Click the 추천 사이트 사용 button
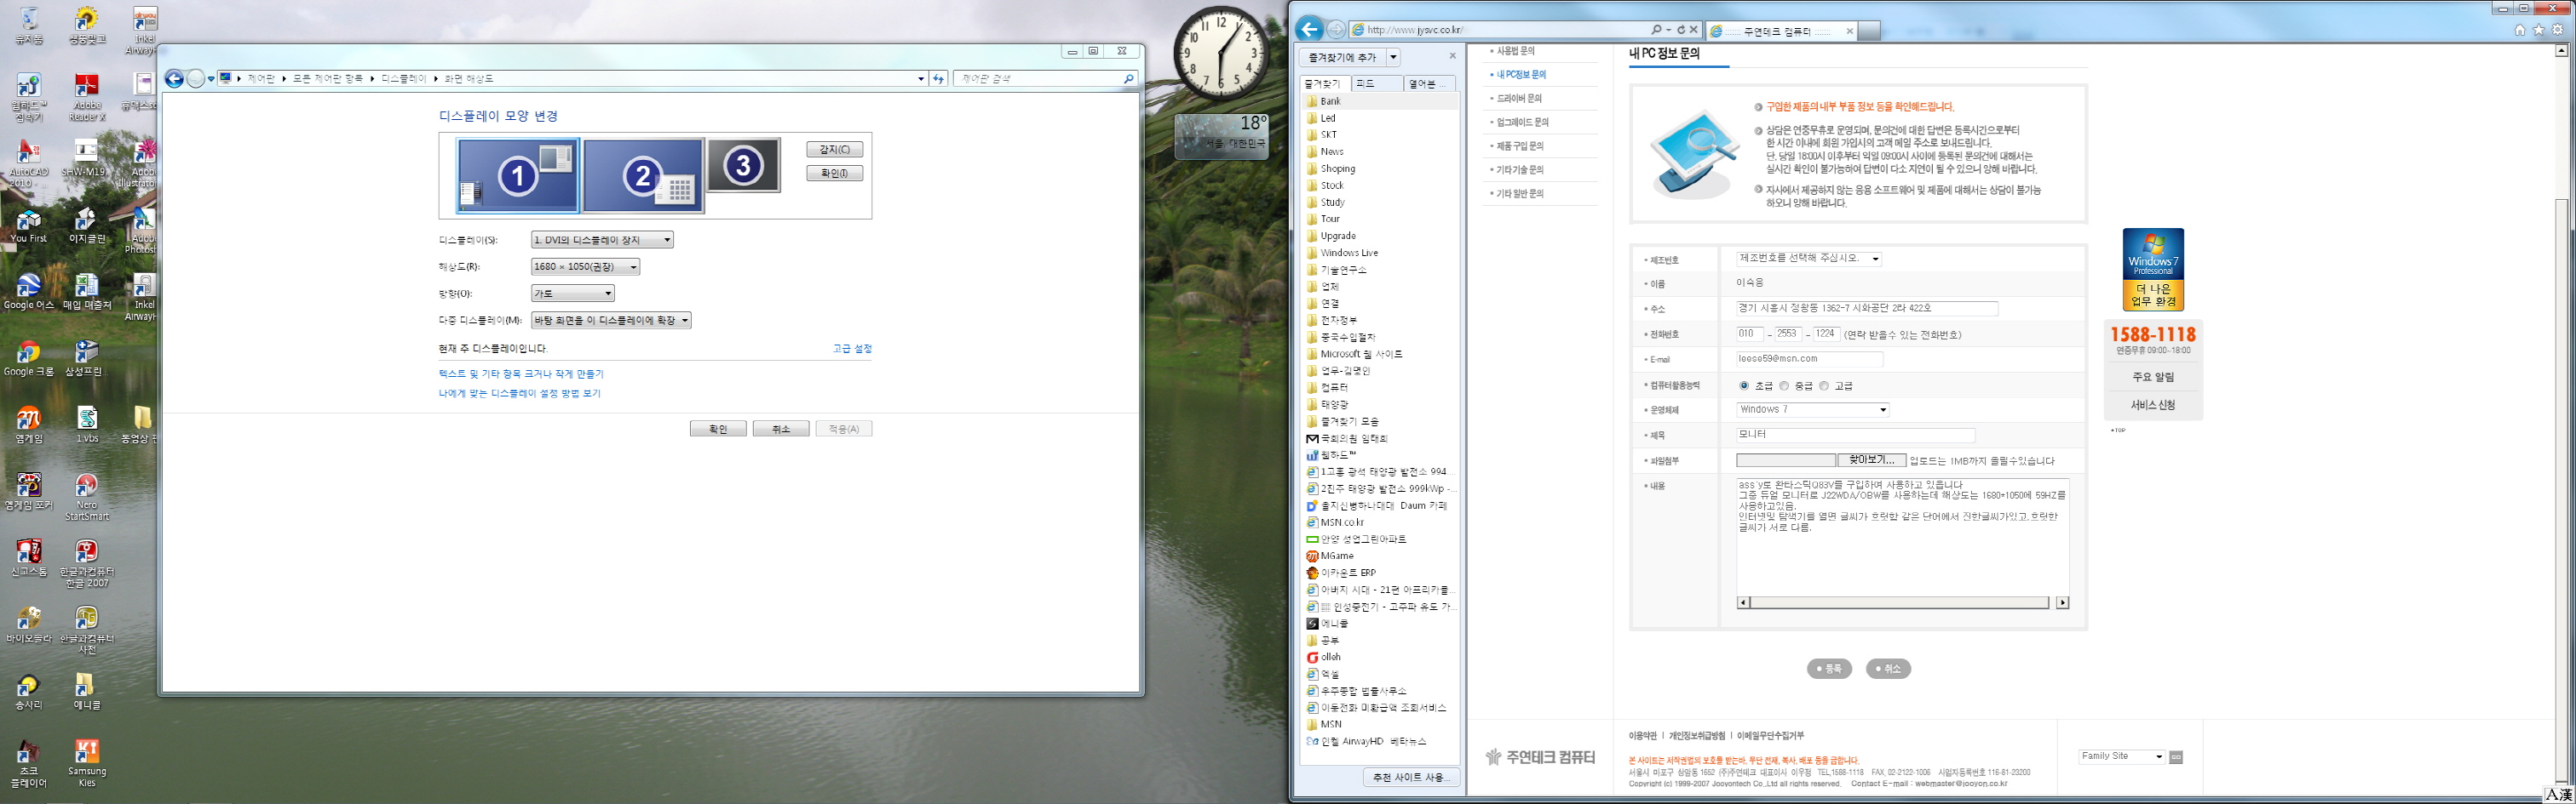This screenshot has width=2576, height=804. pos(1410,777)
